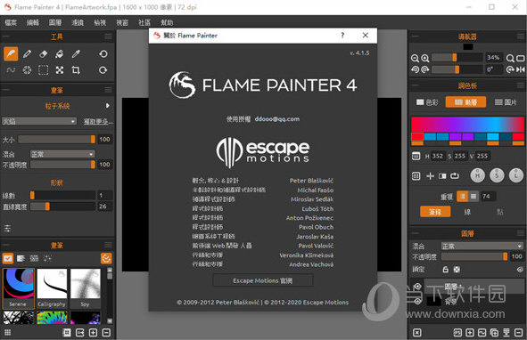Toggle the S circular button in palette
This screenshot has width=527, height=340.
coord(497,175)
